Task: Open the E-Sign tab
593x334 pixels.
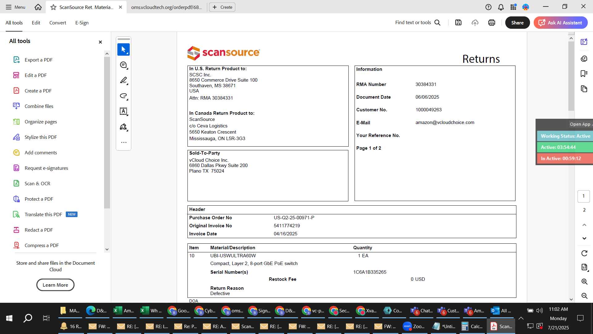Action: 82,23
